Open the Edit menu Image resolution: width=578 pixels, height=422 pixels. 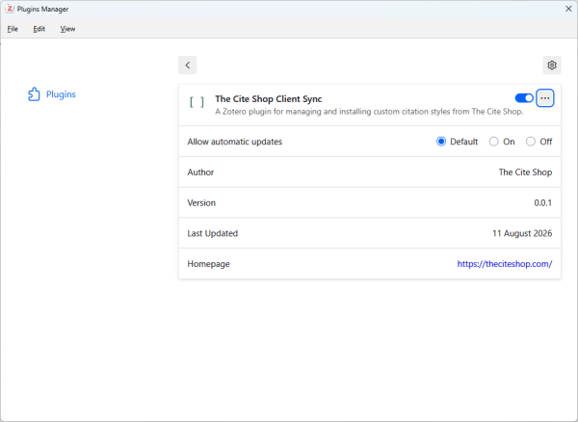point(39,29)
